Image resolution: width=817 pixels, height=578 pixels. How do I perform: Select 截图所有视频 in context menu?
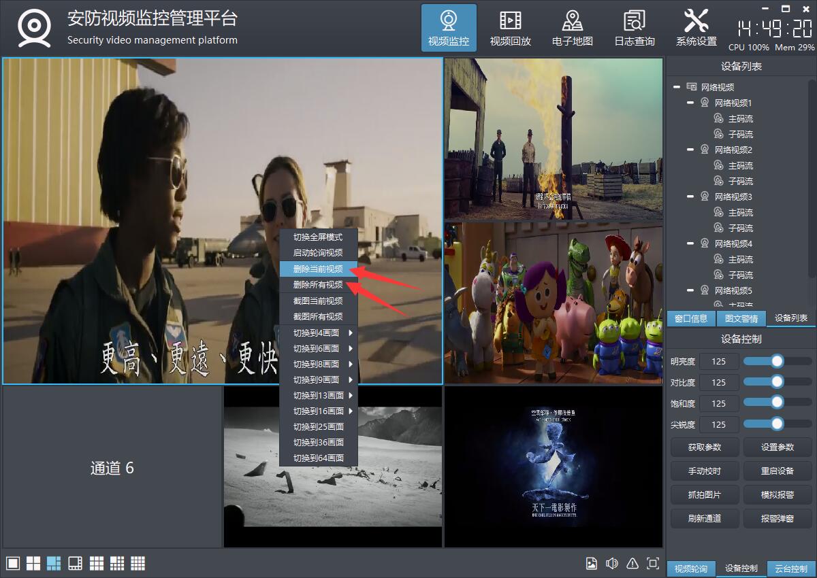318,316
